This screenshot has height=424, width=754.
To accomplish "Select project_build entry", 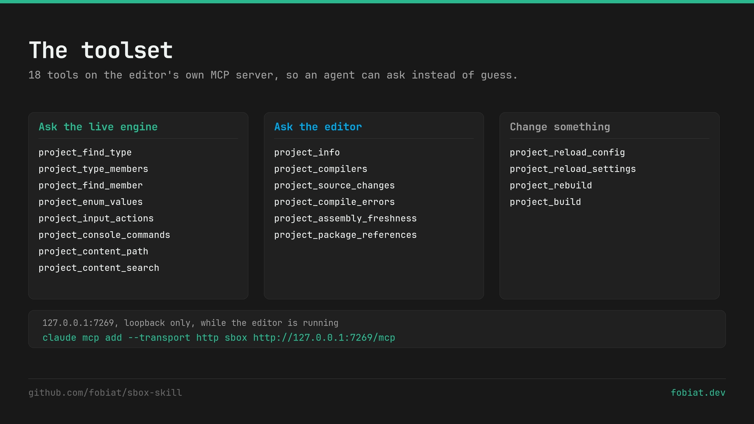I will (545, 202).
